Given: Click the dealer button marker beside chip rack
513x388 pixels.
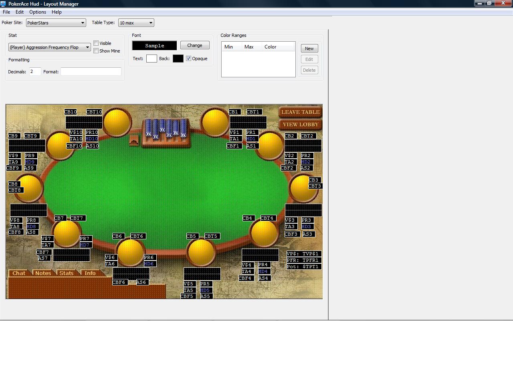Looking at the screenshot, I should 134,141.
